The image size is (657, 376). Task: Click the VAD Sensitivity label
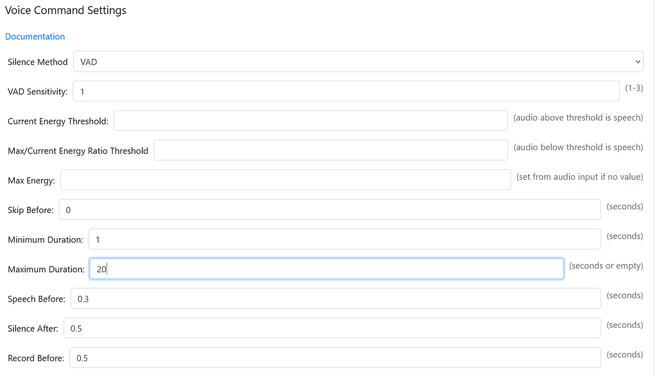pos(38,92)
